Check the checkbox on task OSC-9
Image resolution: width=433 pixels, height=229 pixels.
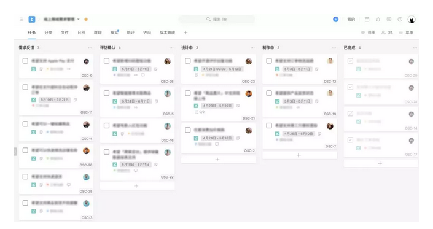click(x=25, y=61)
